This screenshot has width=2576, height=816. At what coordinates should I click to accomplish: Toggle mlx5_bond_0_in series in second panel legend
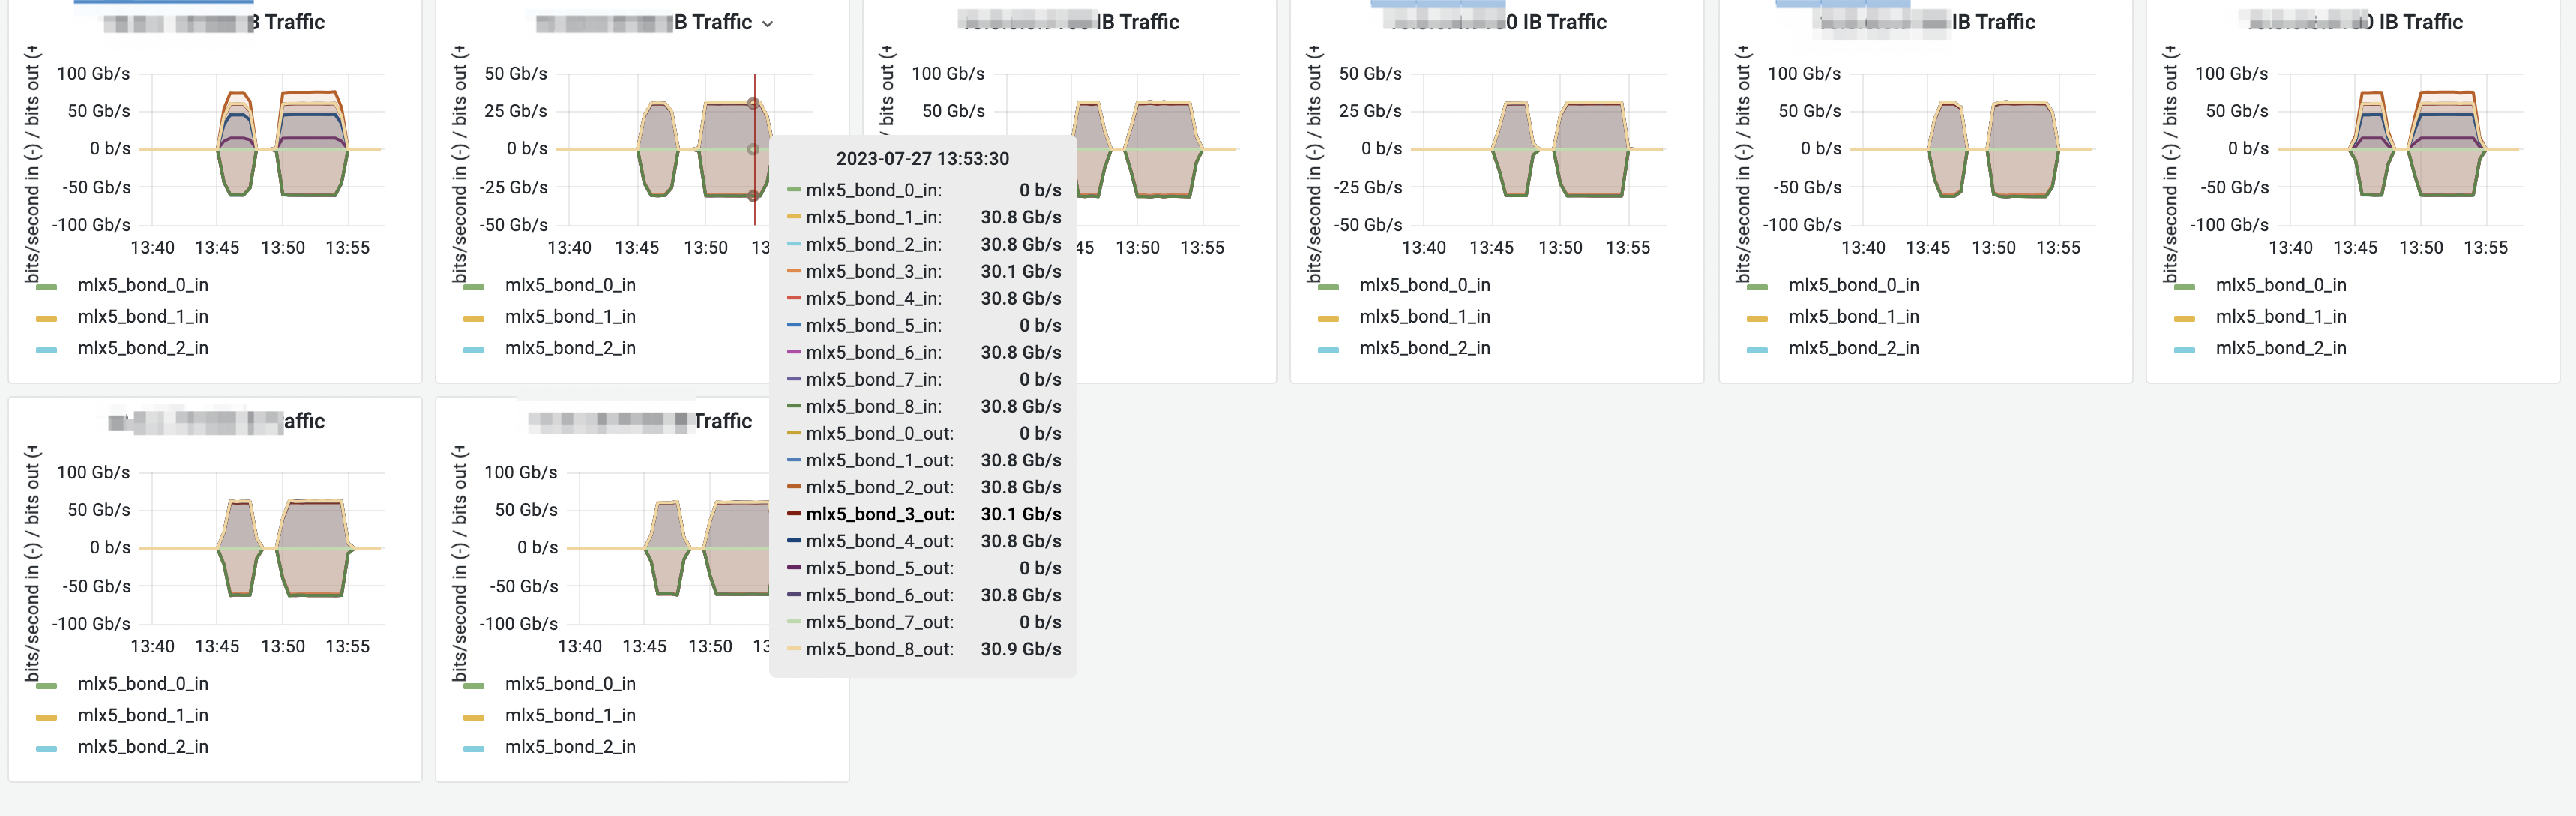pyautogui.click(x=571, y=284)
